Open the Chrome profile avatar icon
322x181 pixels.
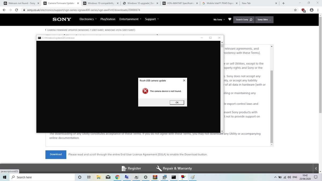click(312, 10)
